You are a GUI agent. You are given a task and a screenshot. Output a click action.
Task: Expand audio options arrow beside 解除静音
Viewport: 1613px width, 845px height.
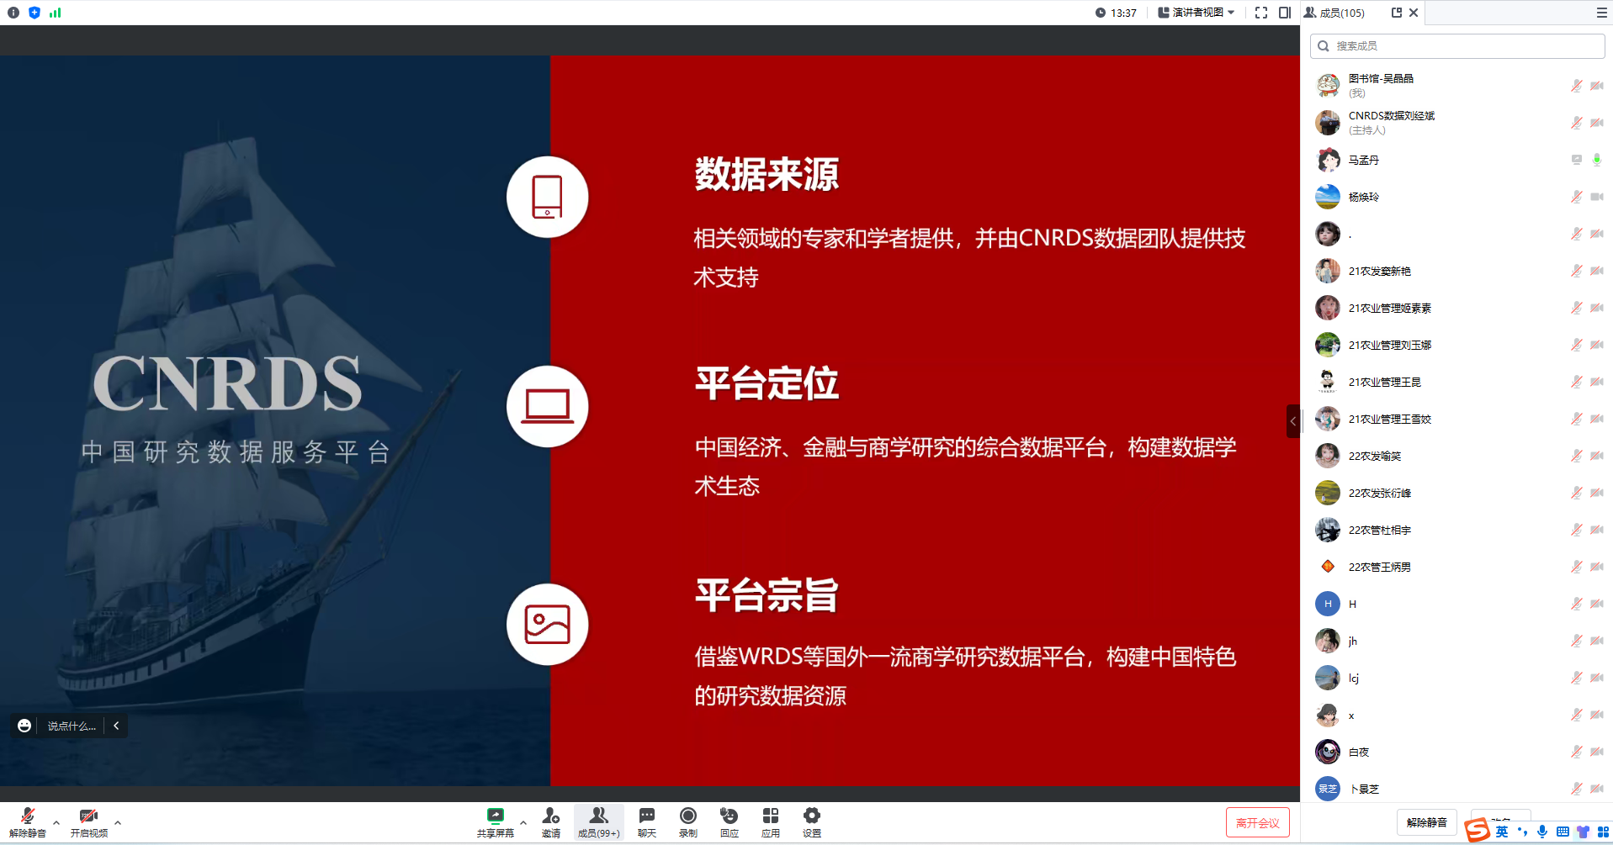[56, 823]
